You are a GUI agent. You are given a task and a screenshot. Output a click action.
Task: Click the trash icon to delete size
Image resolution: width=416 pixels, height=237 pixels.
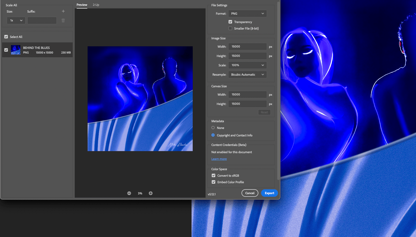(63, 20)
